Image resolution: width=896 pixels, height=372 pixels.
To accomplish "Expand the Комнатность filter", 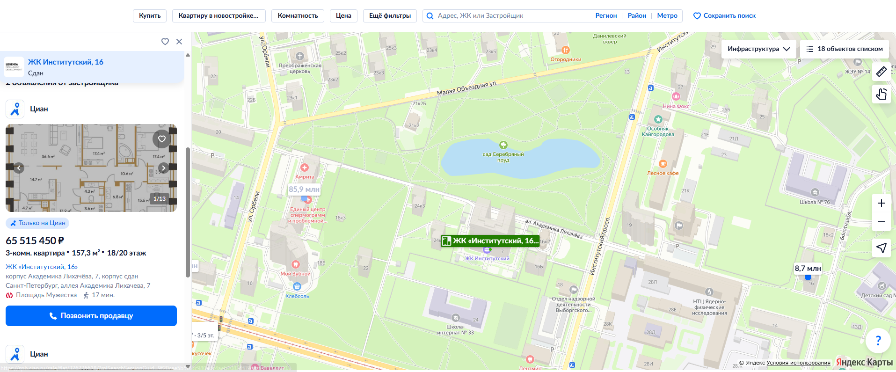I will point(298,16).
